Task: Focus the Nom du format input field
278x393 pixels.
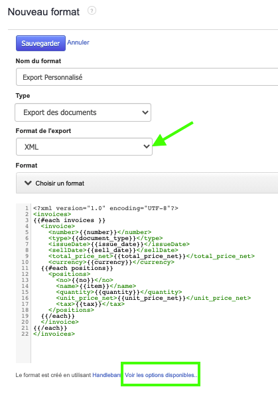Action: (x=147, y=77)
